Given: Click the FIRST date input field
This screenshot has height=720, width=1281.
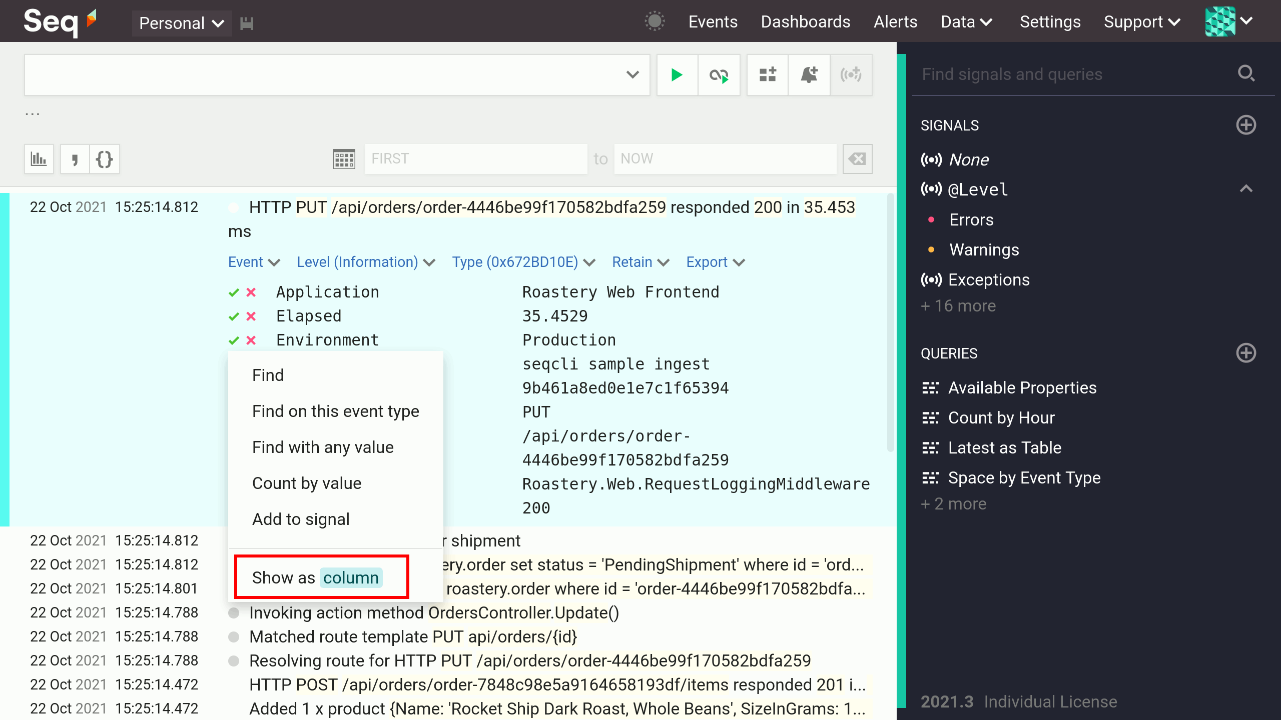Looking at the screenshot, I should (476, 159).
